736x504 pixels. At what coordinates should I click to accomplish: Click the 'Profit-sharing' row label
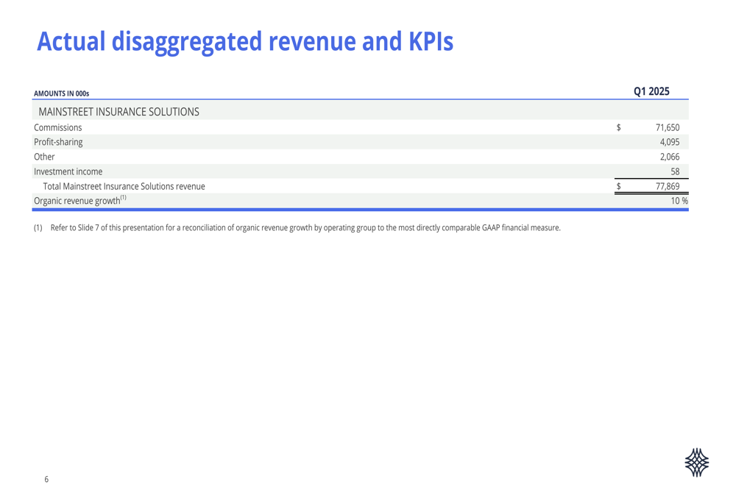pyautogui.click(x=58, y=142)
